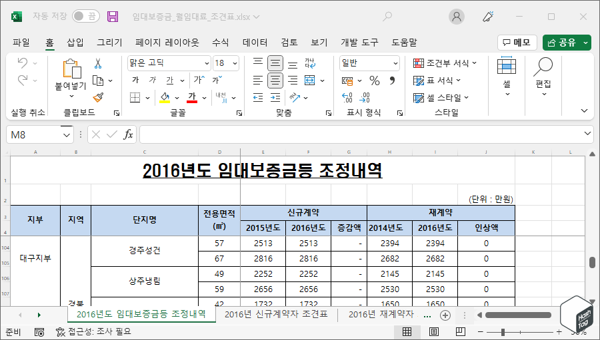The height and width of the screenshot is (340, 600).
Task: Add a new sheet
Action: (445, 315)
